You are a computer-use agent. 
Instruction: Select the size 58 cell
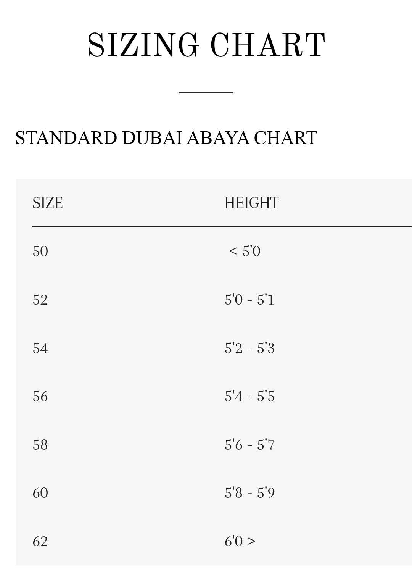pyautogui.click(x=40, y=445)
